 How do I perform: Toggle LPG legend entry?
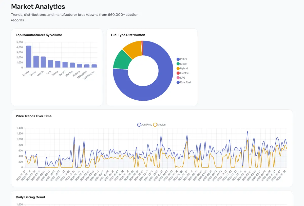click(x=181, y=78)
